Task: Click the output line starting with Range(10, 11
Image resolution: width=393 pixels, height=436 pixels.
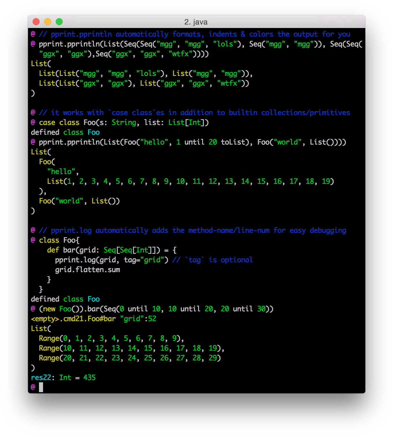Action: pyautogui.click(x=131, y=348)
